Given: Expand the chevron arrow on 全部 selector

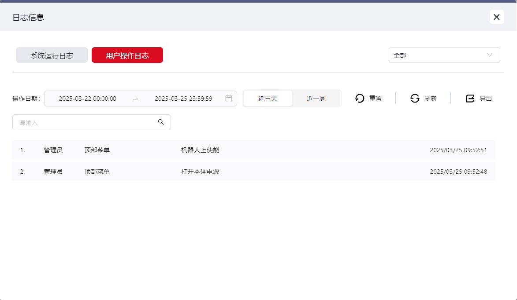Looking at the screenshot, I should click(x=489, y=55).
